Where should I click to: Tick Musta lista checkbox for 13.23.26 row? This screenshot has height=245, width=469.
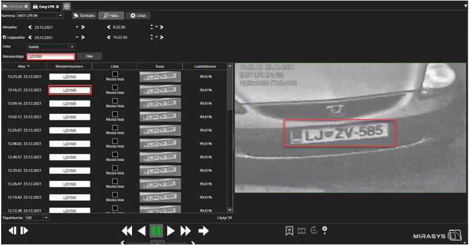[114, 73]
